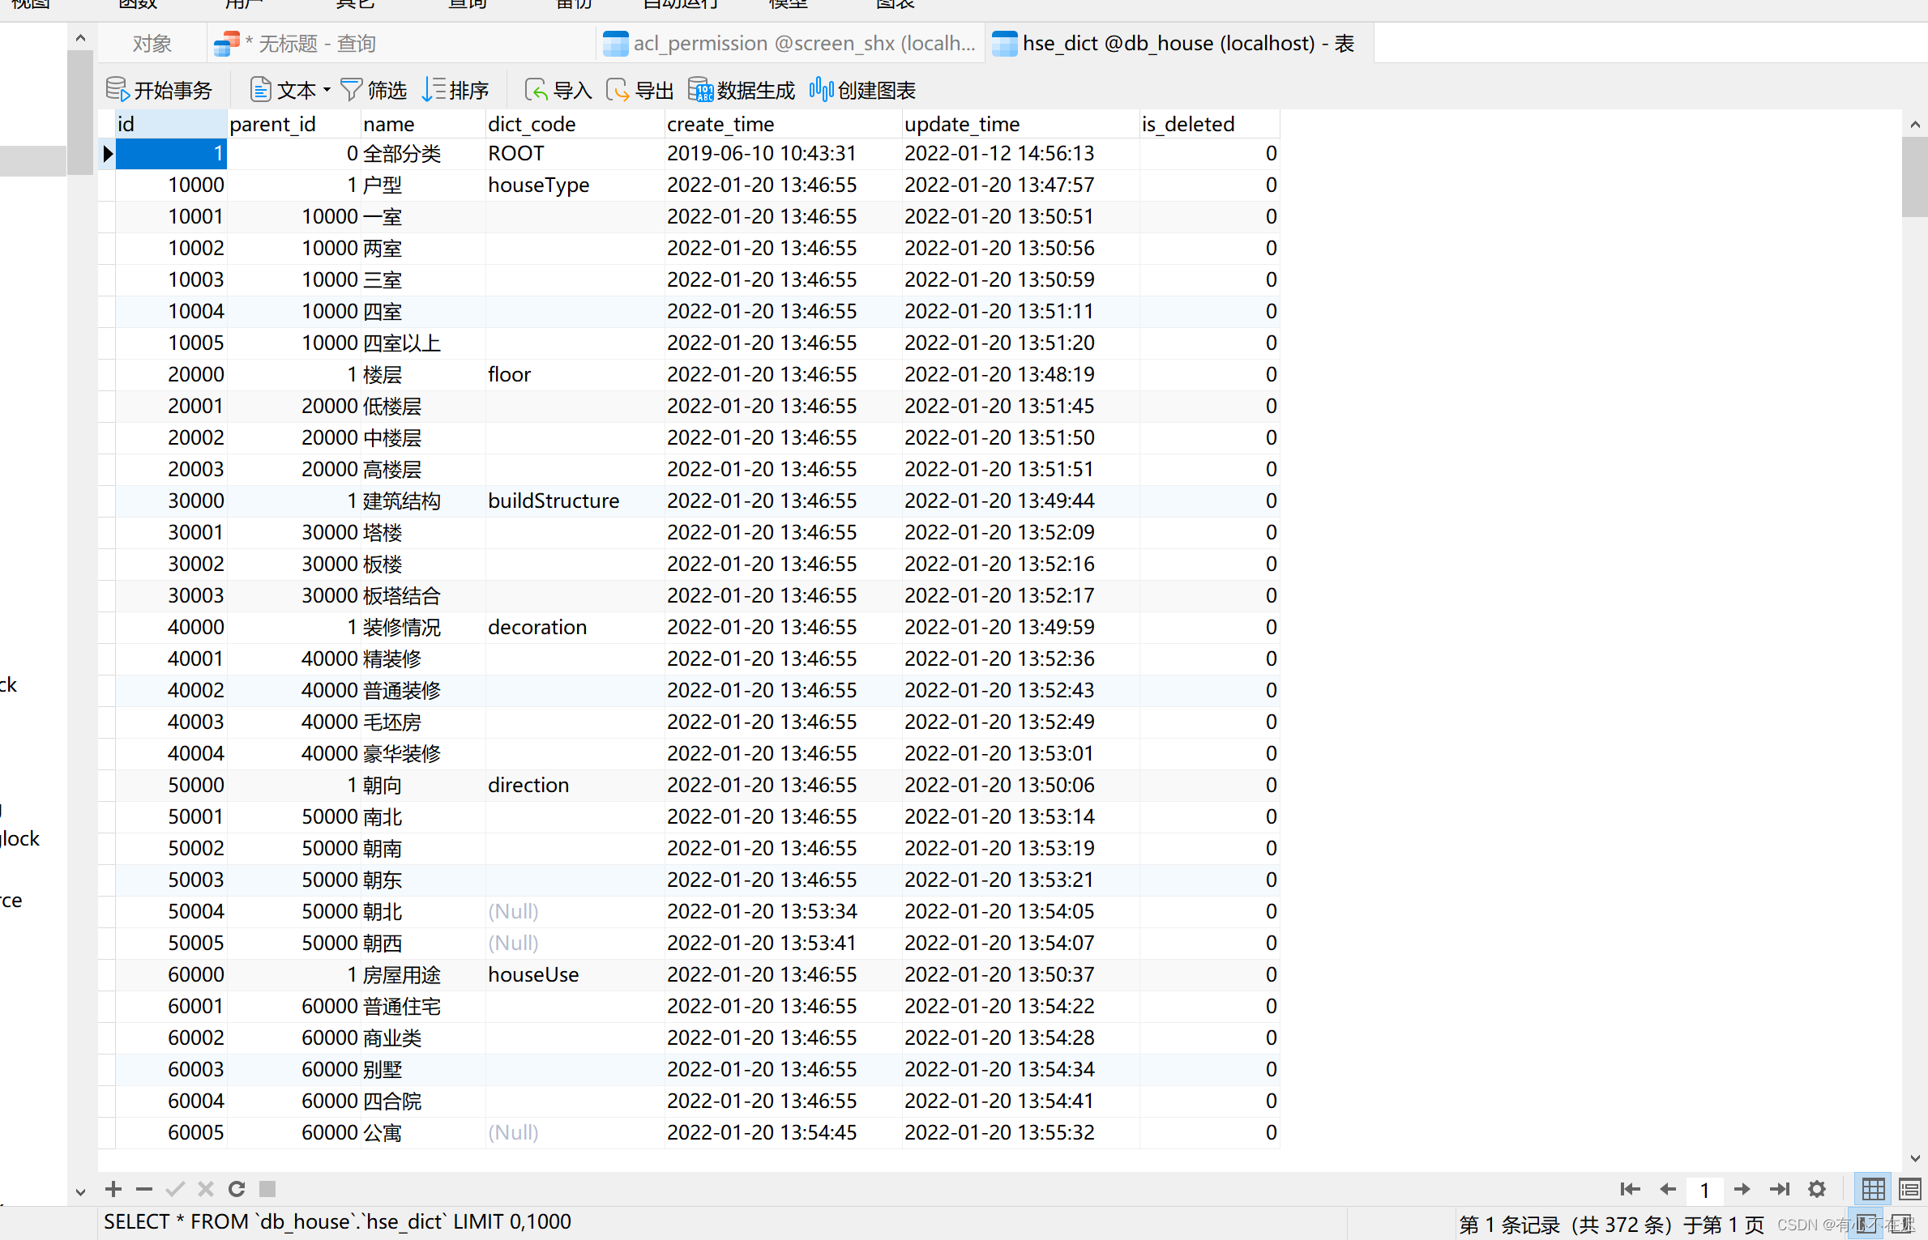Jump to last page of records
Viewport: 1928px width, 1240px height.
click(x=1780, y=1188)
